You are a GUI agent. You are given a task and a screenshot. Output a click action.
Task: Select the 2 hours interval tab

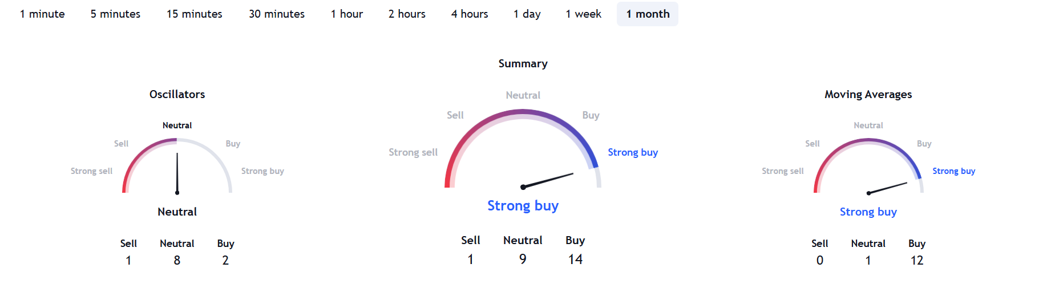pos(407,14)
